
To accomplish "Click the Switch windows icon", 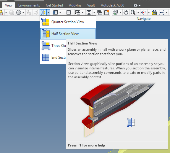I will tap(78, 12).
